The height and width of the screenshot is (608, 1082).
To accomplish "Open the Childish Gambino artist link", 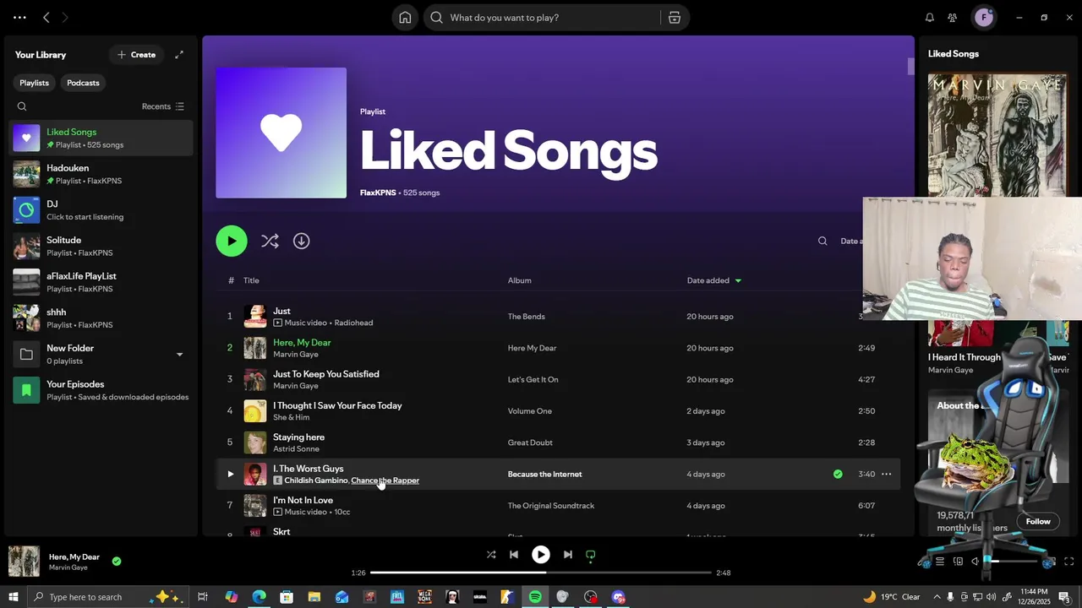I will 316,480.
